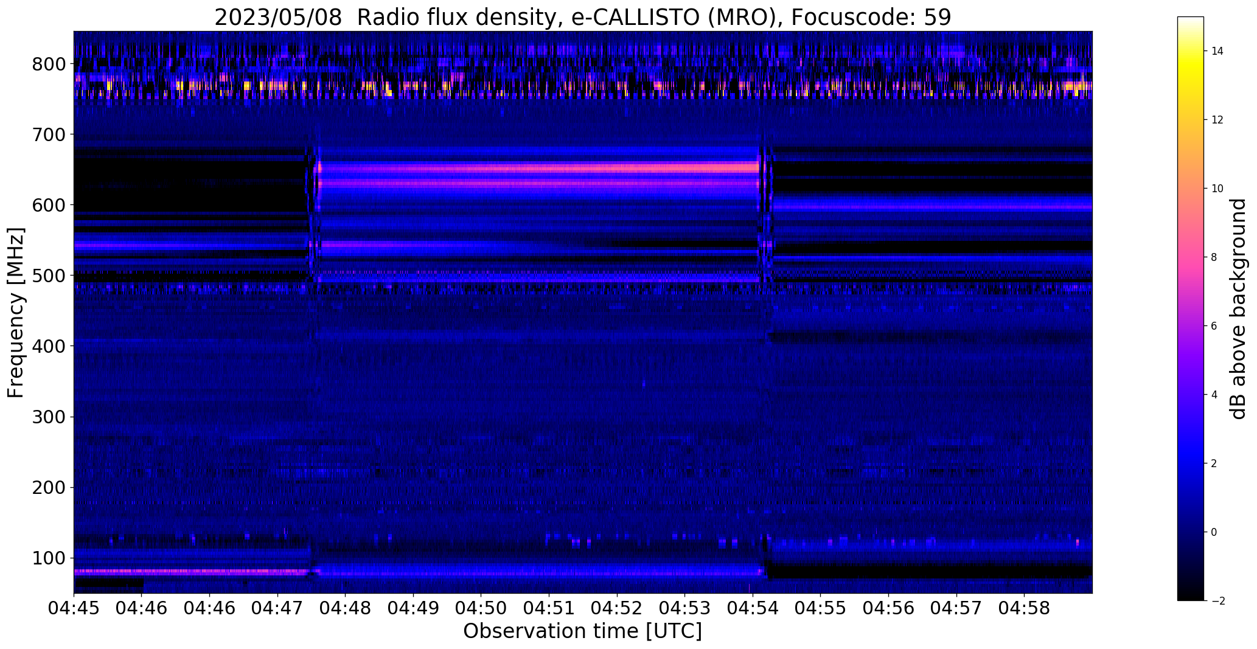Click the 100 frequency tick label

tap(49, 558)
